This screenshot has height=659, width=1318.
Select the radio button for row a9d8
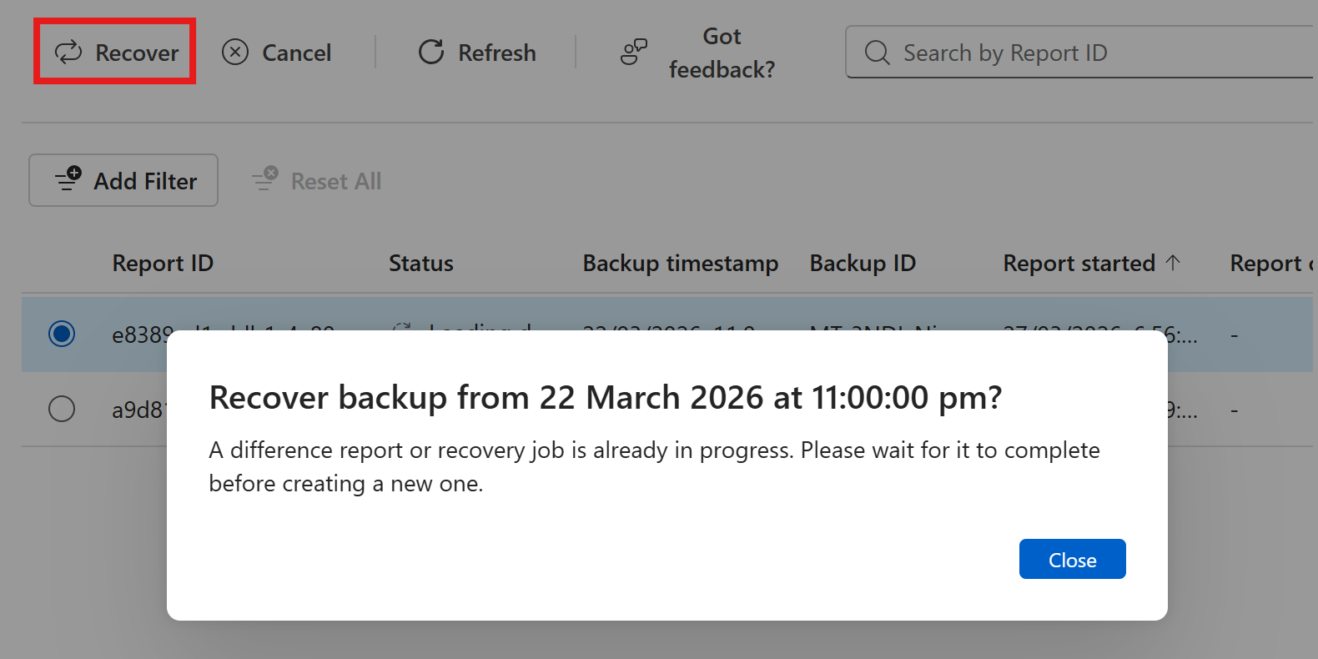62,409
